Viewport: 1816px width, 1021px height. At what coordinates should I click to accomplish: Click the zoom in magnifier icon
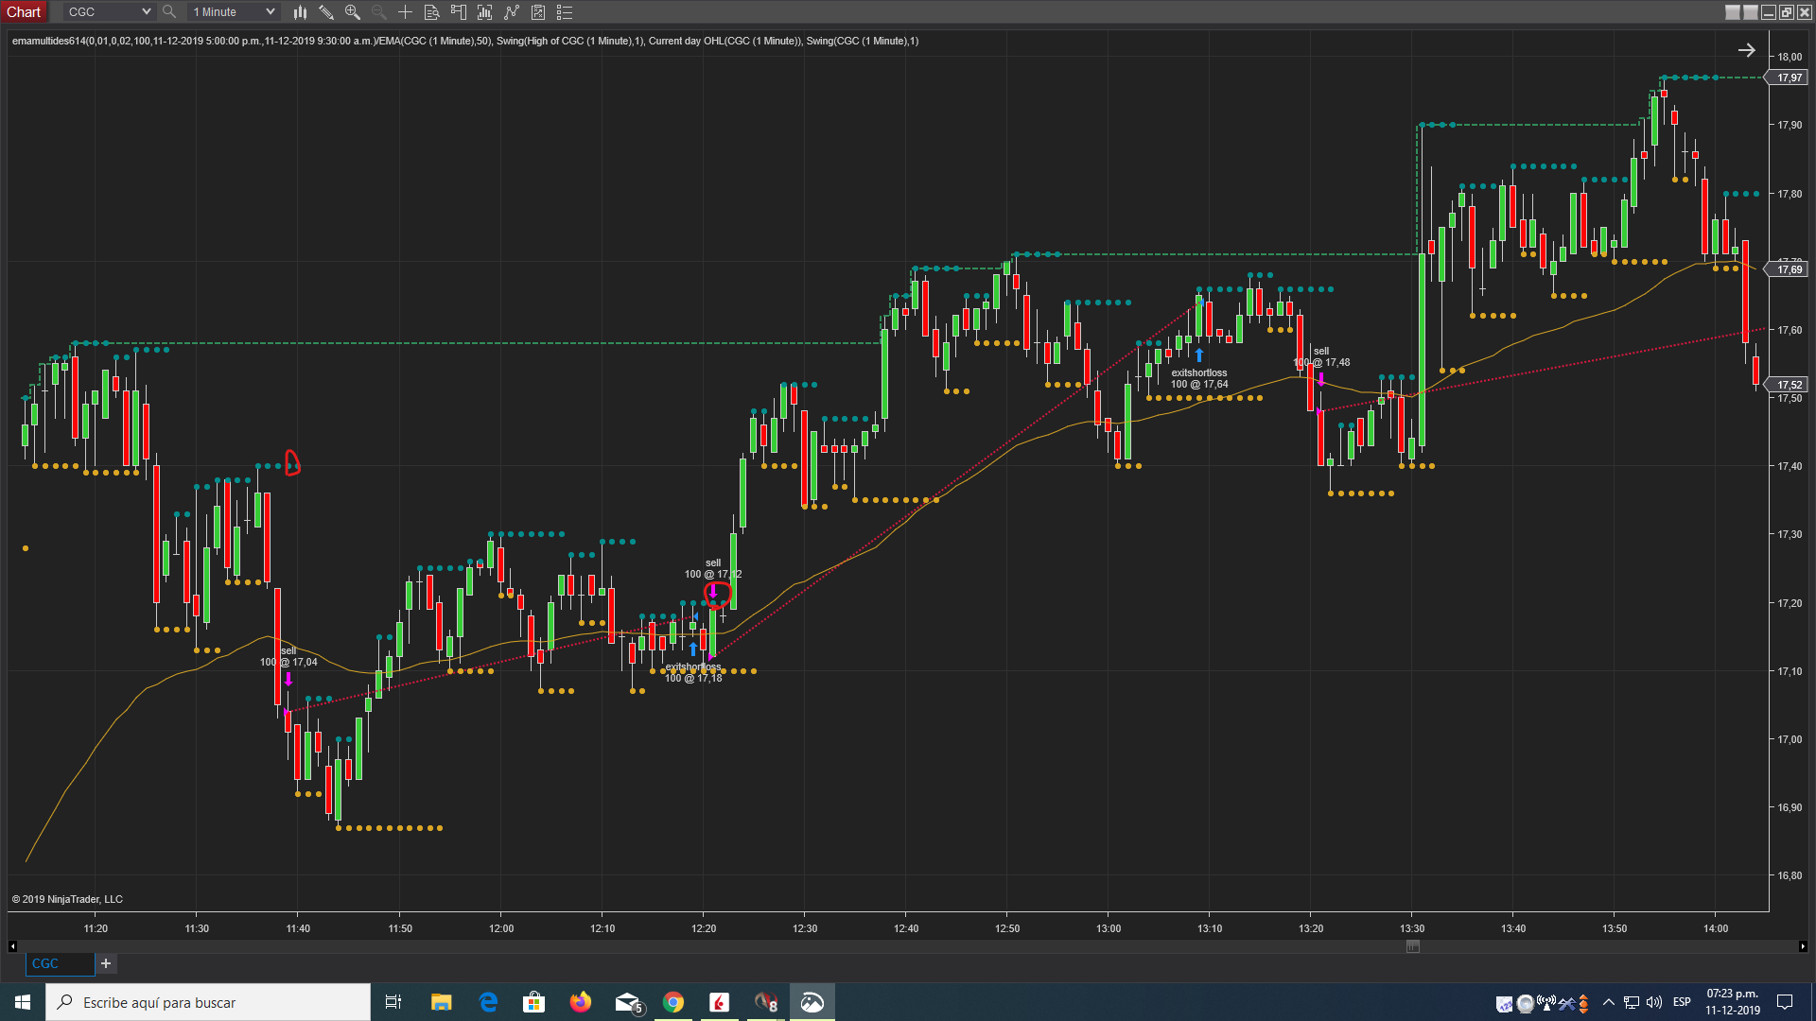pyautogui.click(x=353, y=12)
